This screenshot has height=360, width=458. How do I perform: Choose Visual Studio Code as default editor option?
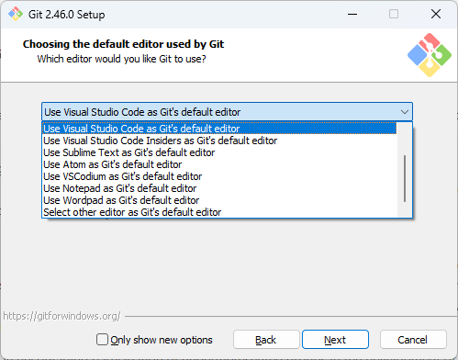tap(219, 129)
